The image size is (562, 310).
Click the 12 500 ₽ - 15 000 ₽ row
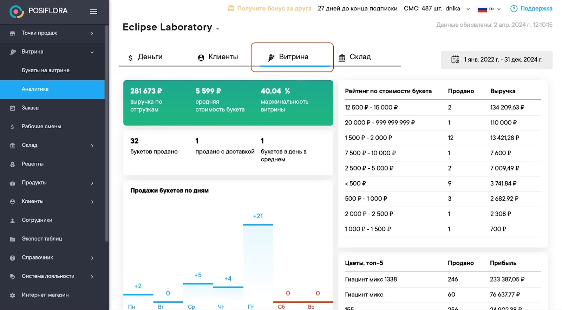pyautogui.click(x=443, y=108)
